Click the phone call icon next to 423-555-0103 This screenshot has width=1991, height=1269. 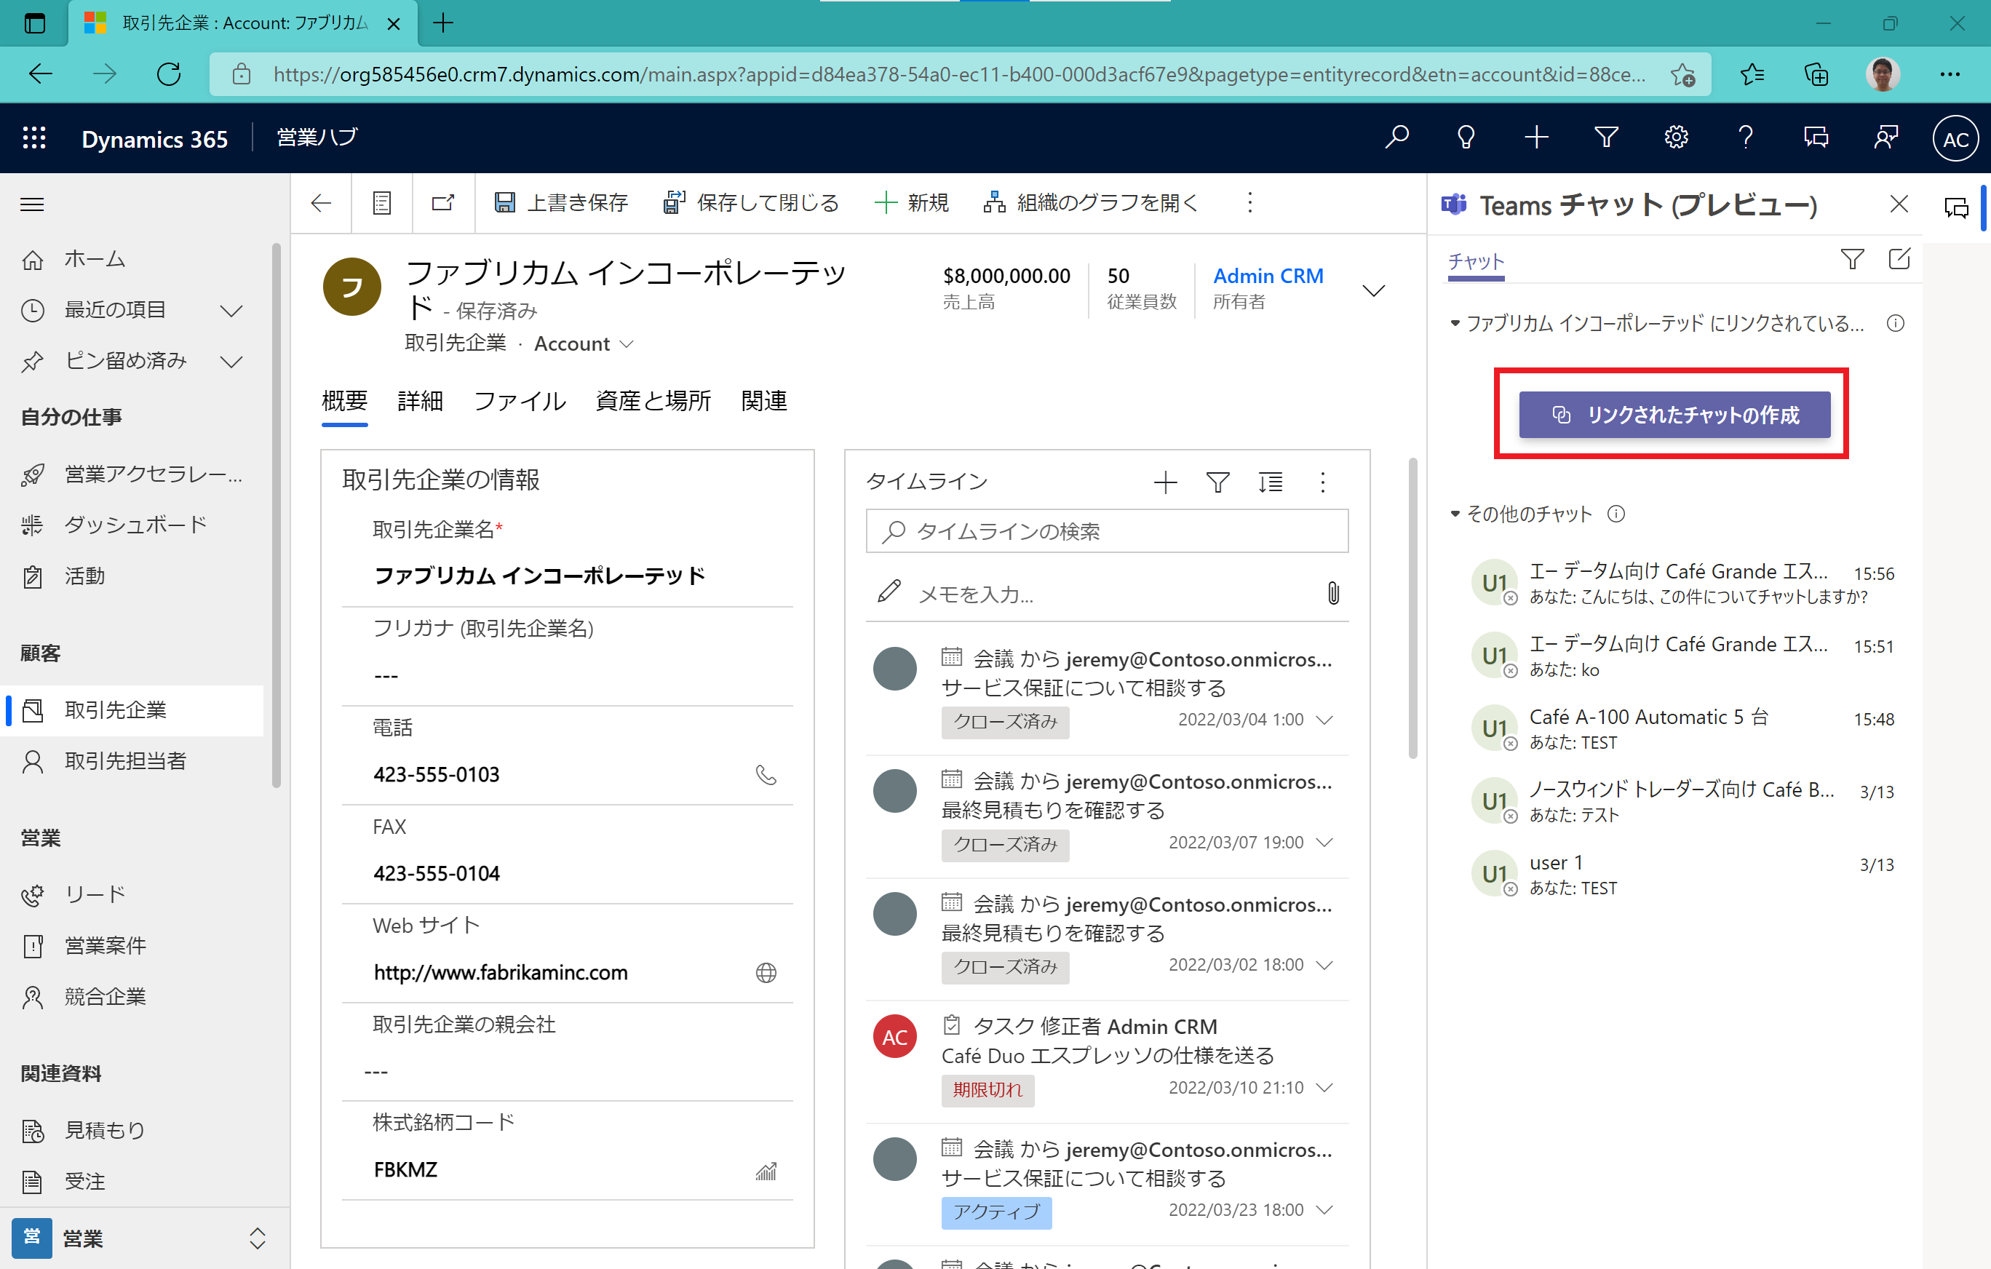pyautogui.click(x=766, y=775)
